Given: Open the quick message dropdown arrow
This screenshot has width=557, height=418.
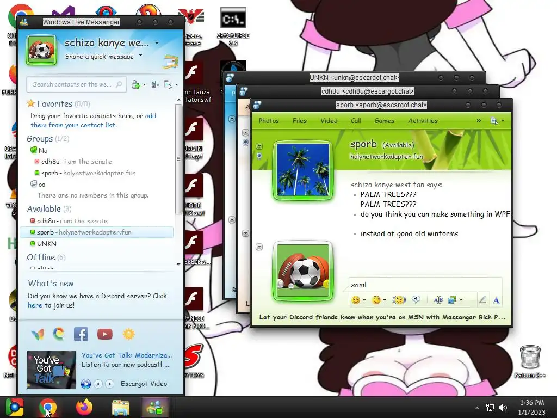Looking at the screenshot, I should (141, 56).
